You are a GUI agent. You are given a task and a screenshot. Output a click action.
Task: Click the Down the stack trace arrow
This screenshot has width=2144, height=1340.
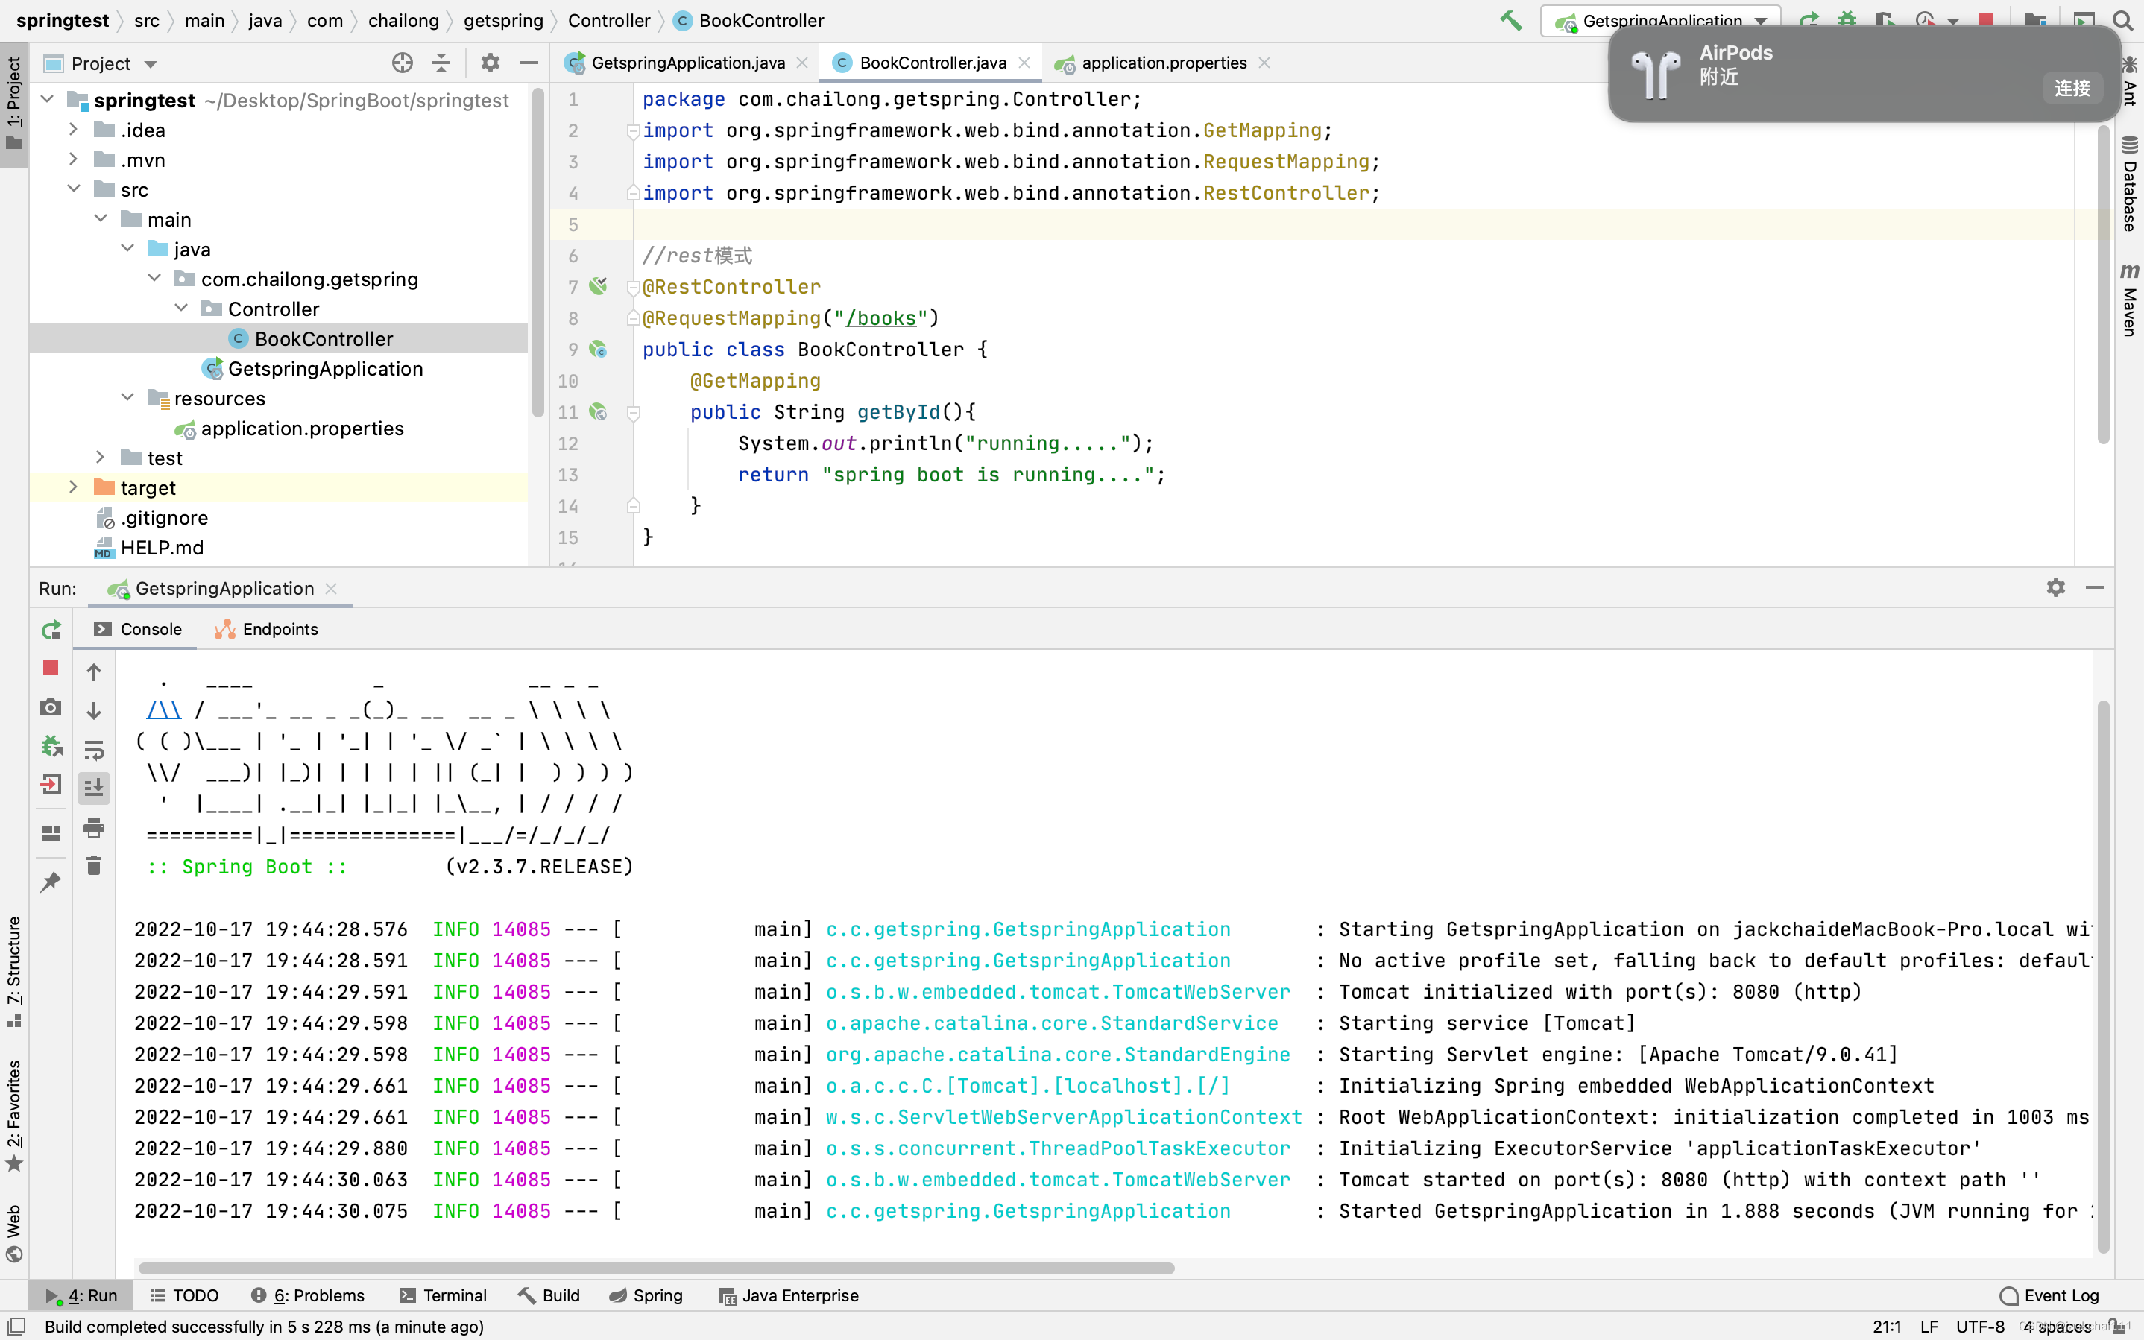point(94,711)
